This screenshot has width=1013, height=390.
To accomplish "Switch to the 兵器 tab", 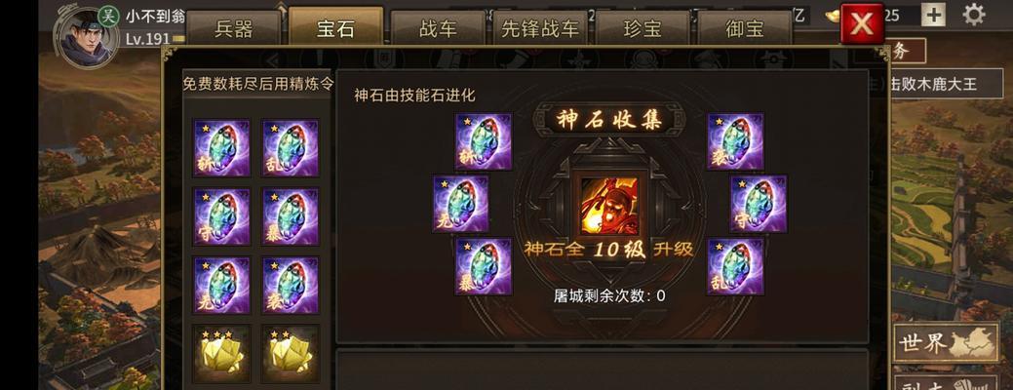I will pos(233,28).
